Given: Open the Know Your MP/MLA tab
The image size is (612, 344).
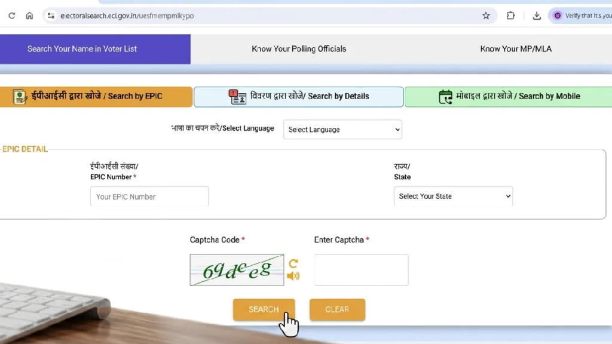Looking at the screenshot, I should (516, 49).
